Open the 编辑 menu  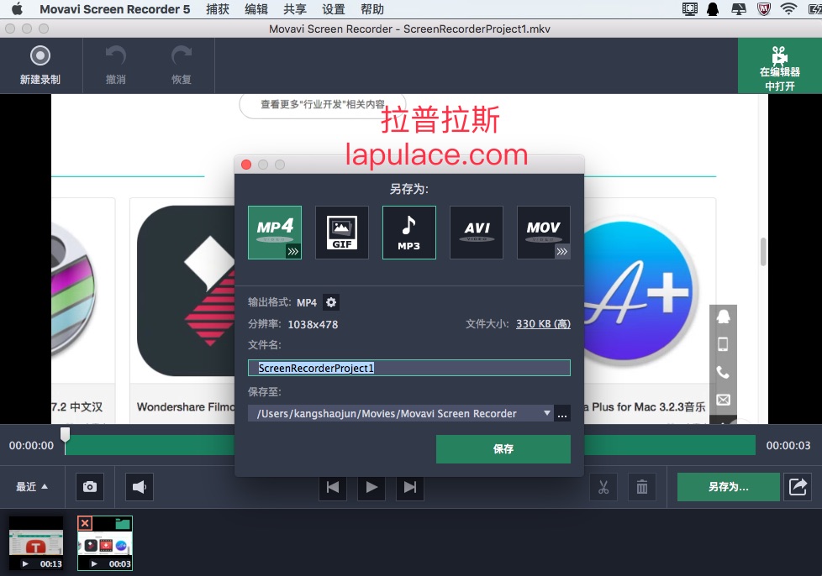click(256, 9)
